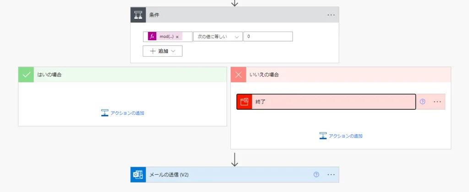The height and width of the screenshot is (192, 469).
Task: Expand the 追加 button in the condition
Action: tap(163, 51)
